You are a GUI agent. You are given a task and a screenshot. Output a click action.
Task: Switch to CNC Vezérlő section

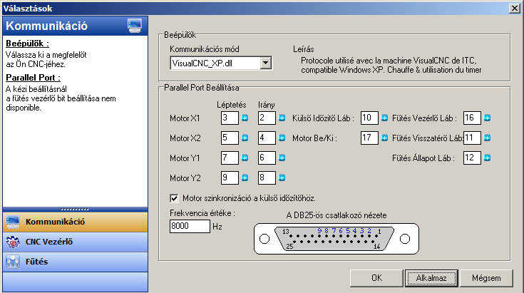(x=75, y=242)
